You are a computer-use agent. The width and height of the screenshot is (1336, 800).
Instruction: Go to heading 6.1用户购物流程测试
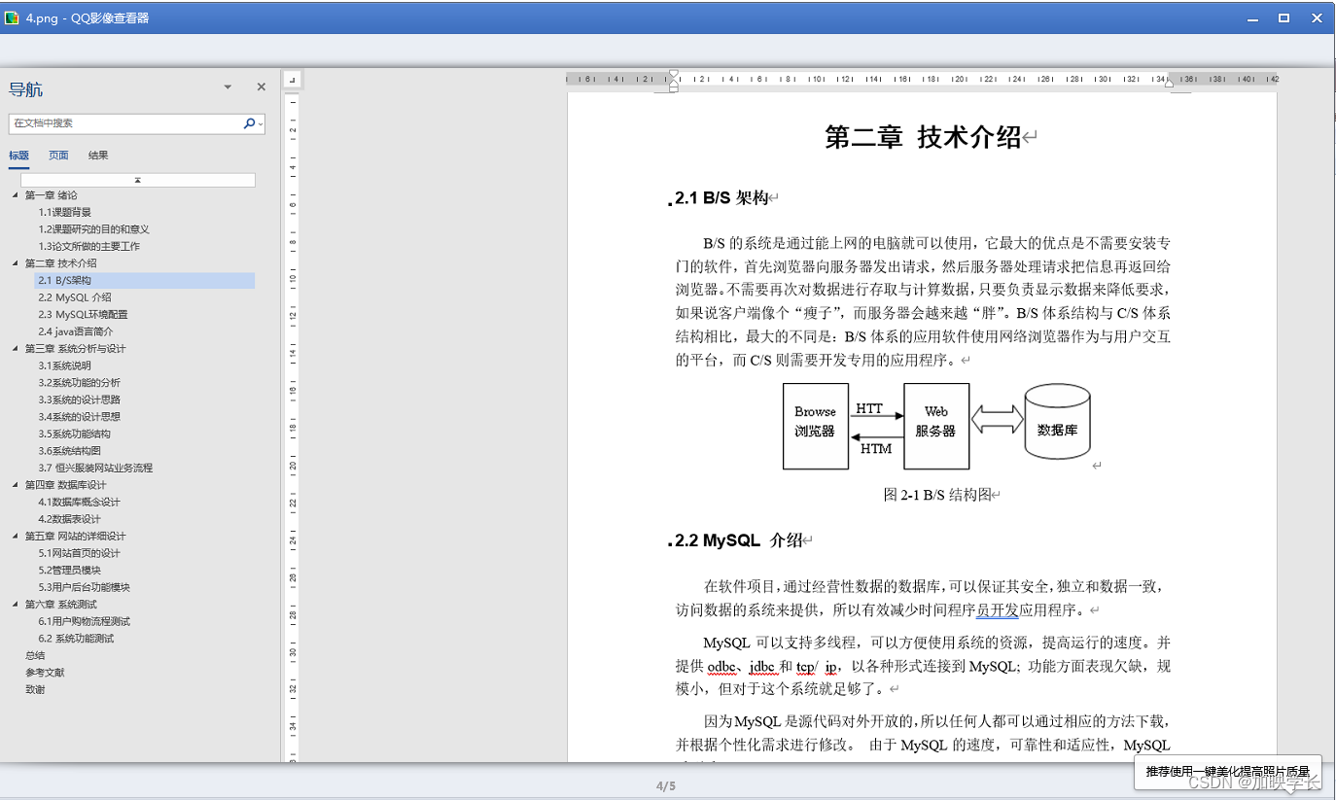[x=85, y=621]
